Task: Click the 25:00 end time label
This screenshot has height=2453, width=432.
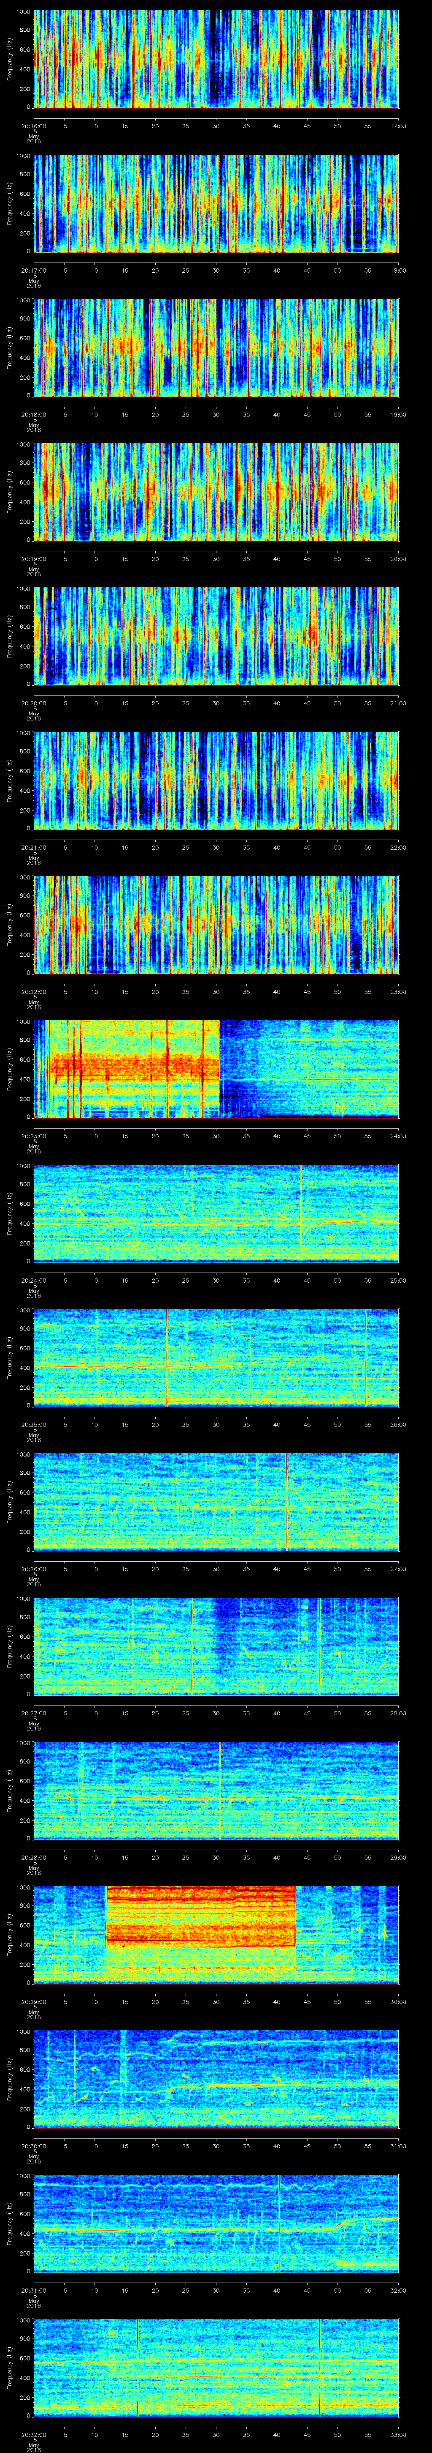Action: (x=399, y=1280)
